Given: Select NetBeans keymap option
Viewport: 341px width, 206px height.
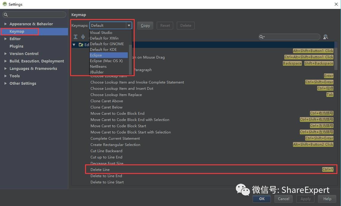Looking at the screenshot, I should [x=109, y=66].
